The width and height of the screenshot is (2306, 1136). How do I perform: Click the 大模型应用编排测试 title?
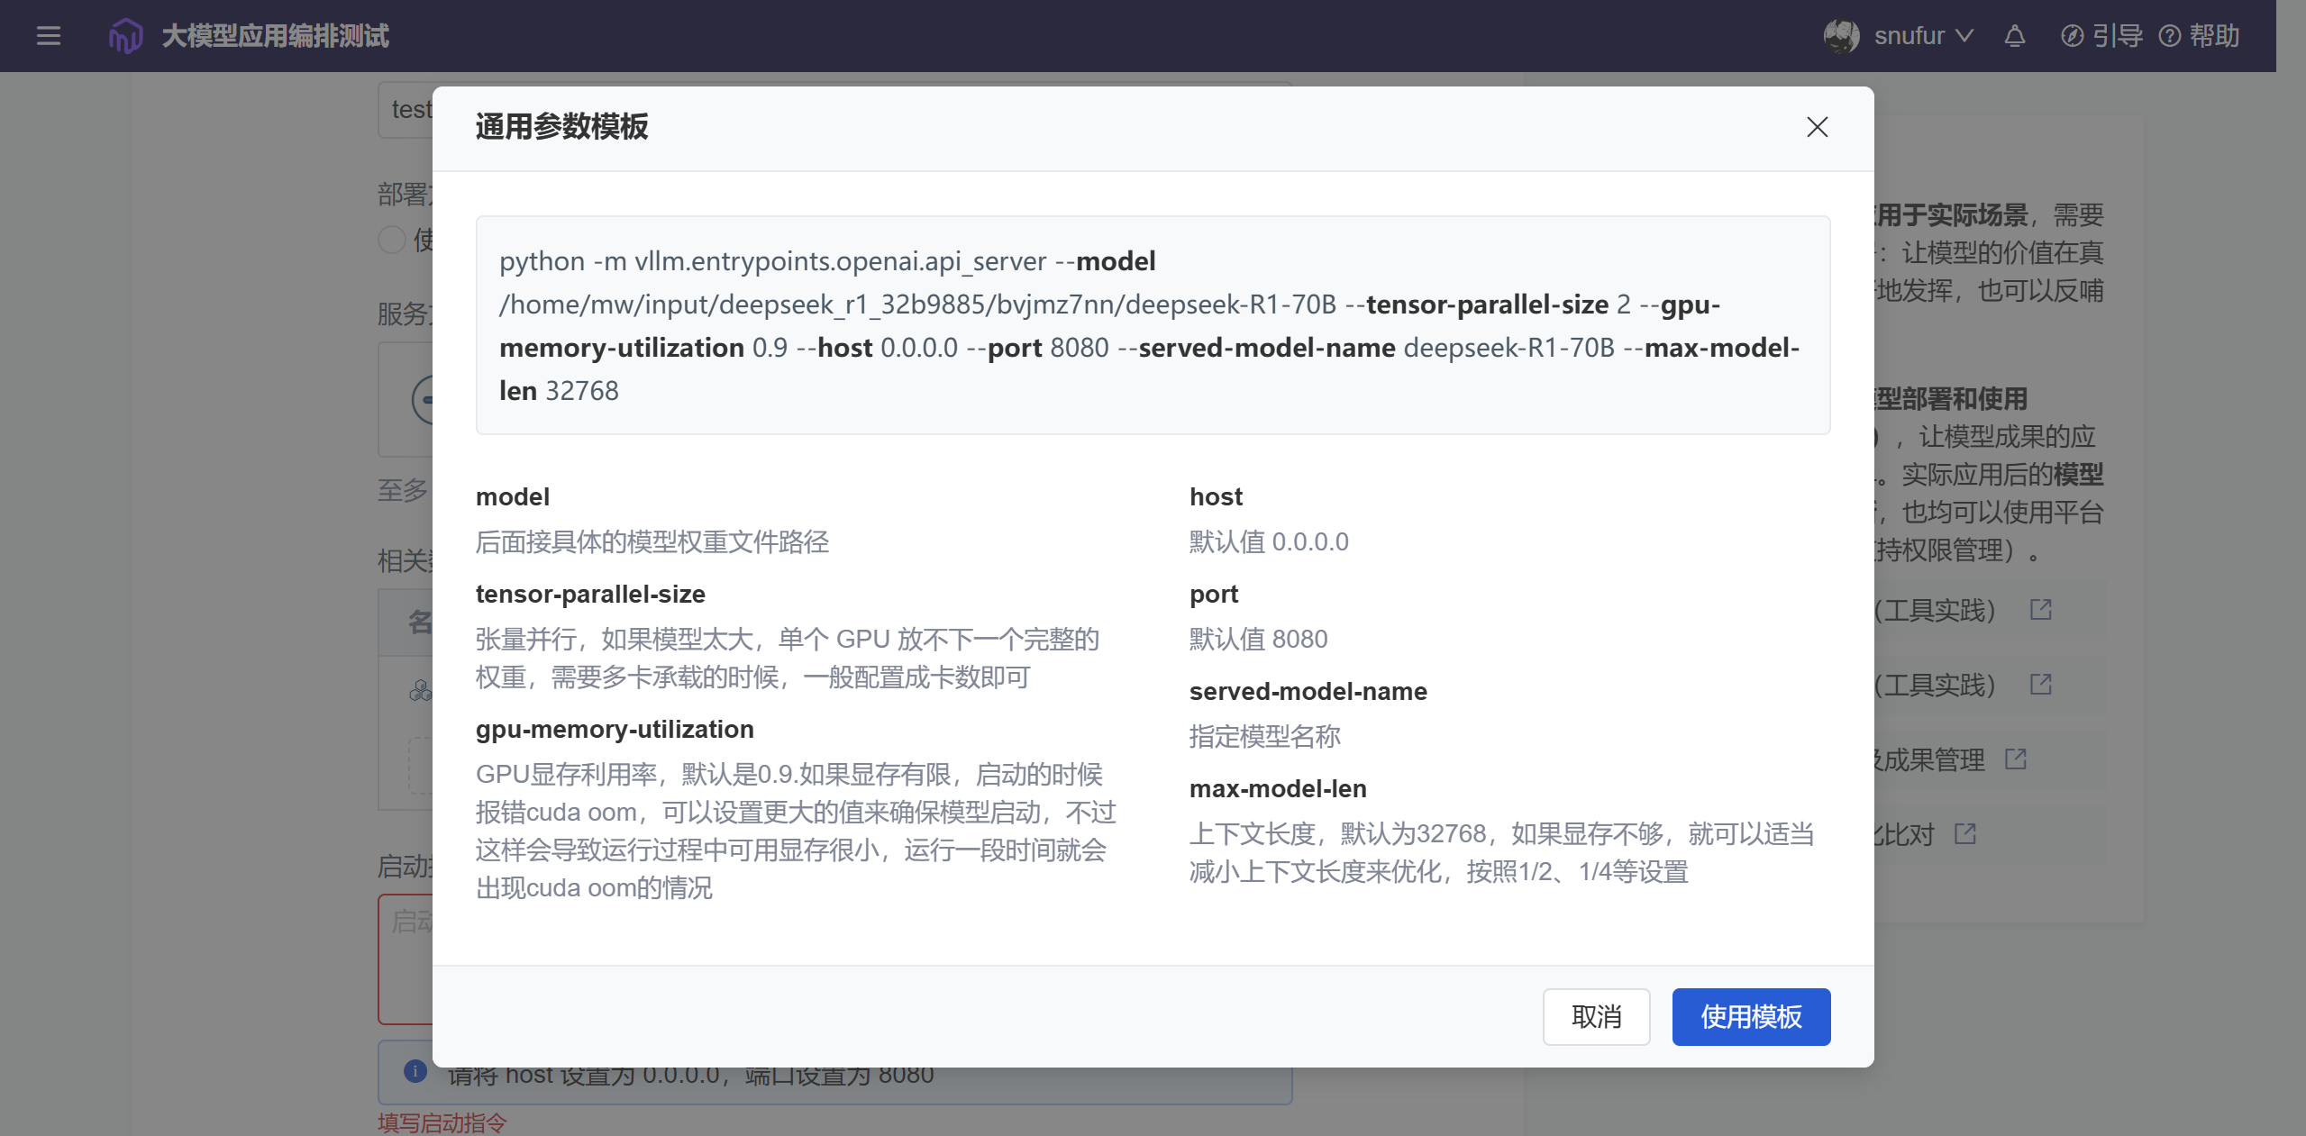tap(275, 36)
